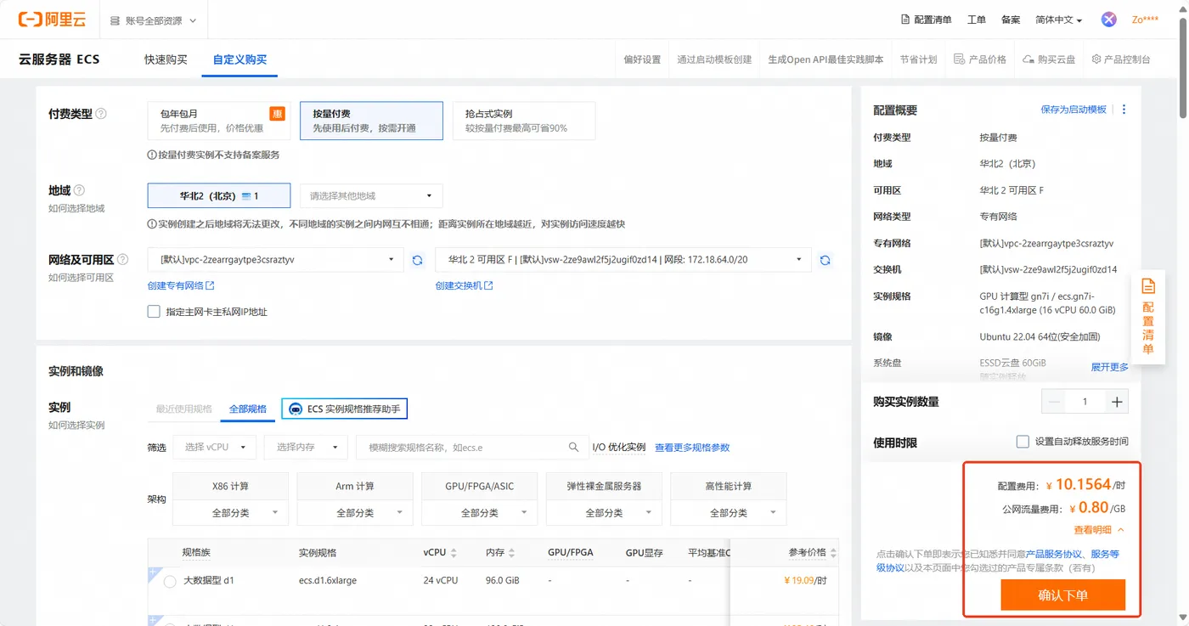This screenshot has width=1189, height=626.
Task: Click the instance quantity input field
Action: tap(1085, 402)
